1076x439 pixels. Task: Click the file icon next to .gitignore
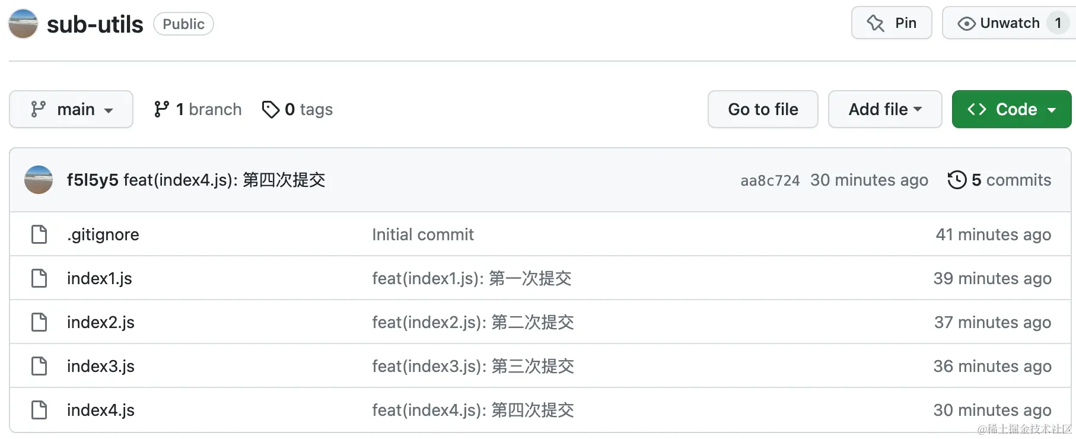click(x=39, y=234)
